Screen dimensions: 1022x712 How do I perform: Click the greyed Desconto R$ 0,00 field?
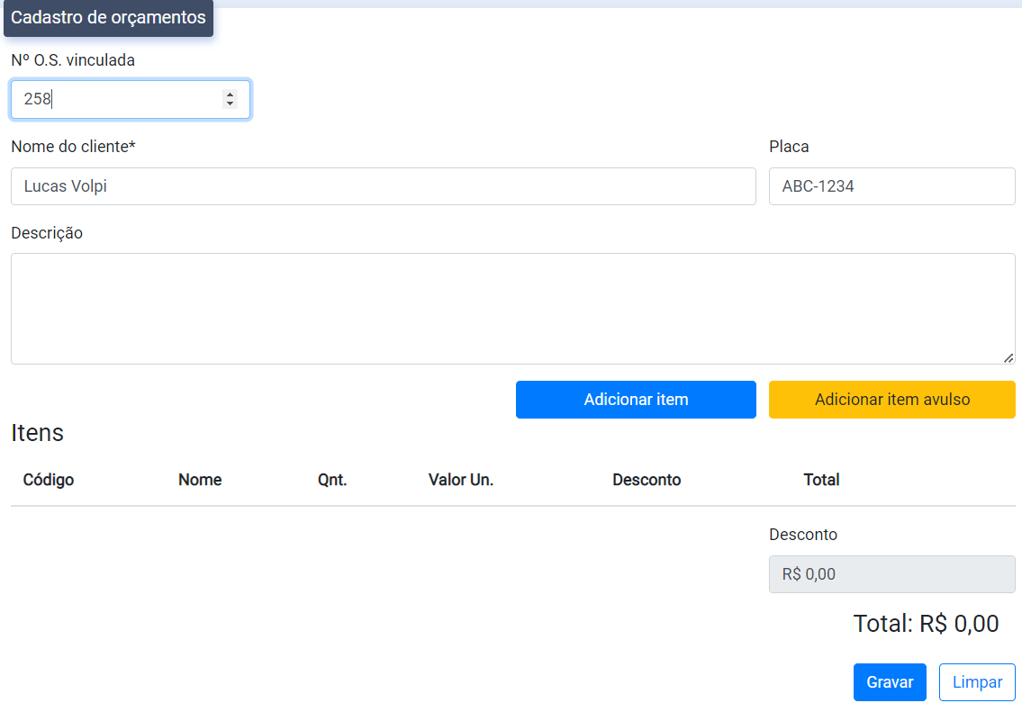pos(891,574)
